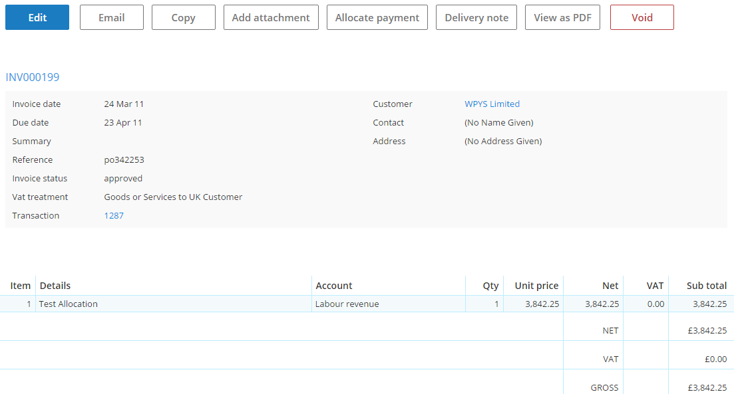Email this invoice

click(x=111, y=17)
